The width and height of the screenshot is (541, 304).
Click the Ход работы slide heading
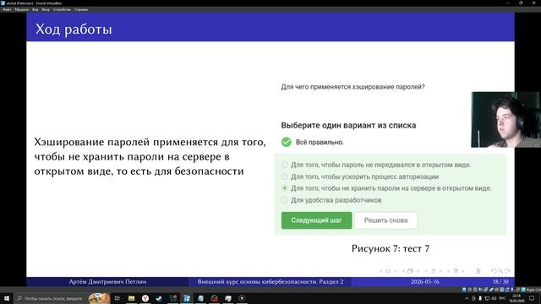tap(74, 29)
